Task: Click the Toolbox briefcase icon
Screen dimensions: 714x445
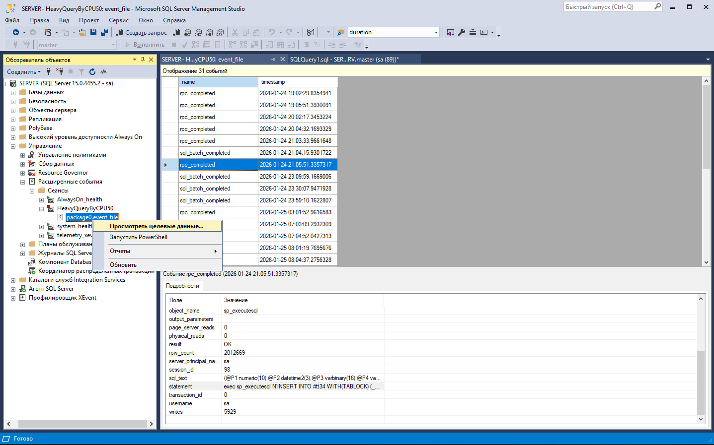Action: click(x=473, y=32)
